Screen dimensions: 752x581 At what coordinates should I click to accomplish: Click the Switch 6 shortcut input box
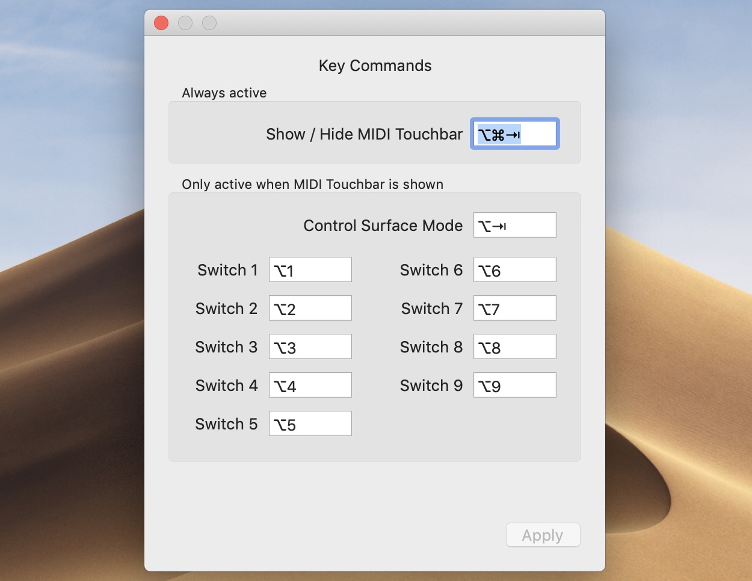[514, 269]
